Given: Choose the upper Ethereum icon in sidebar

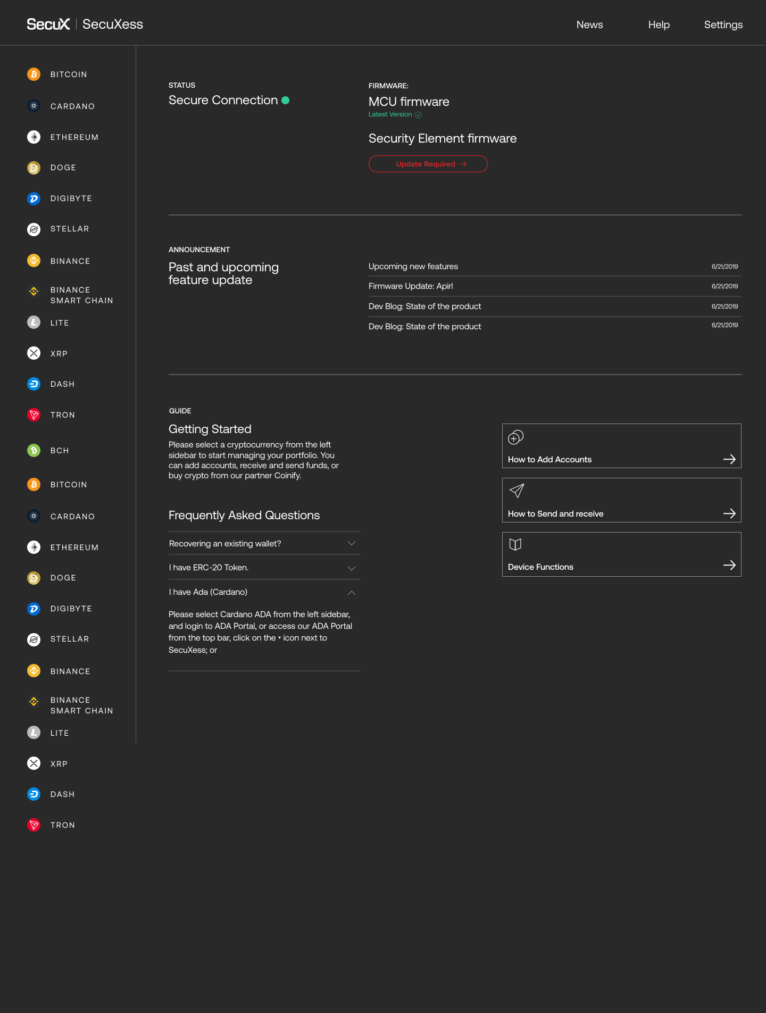Looking at the screenshot, I should click(34, 137).
